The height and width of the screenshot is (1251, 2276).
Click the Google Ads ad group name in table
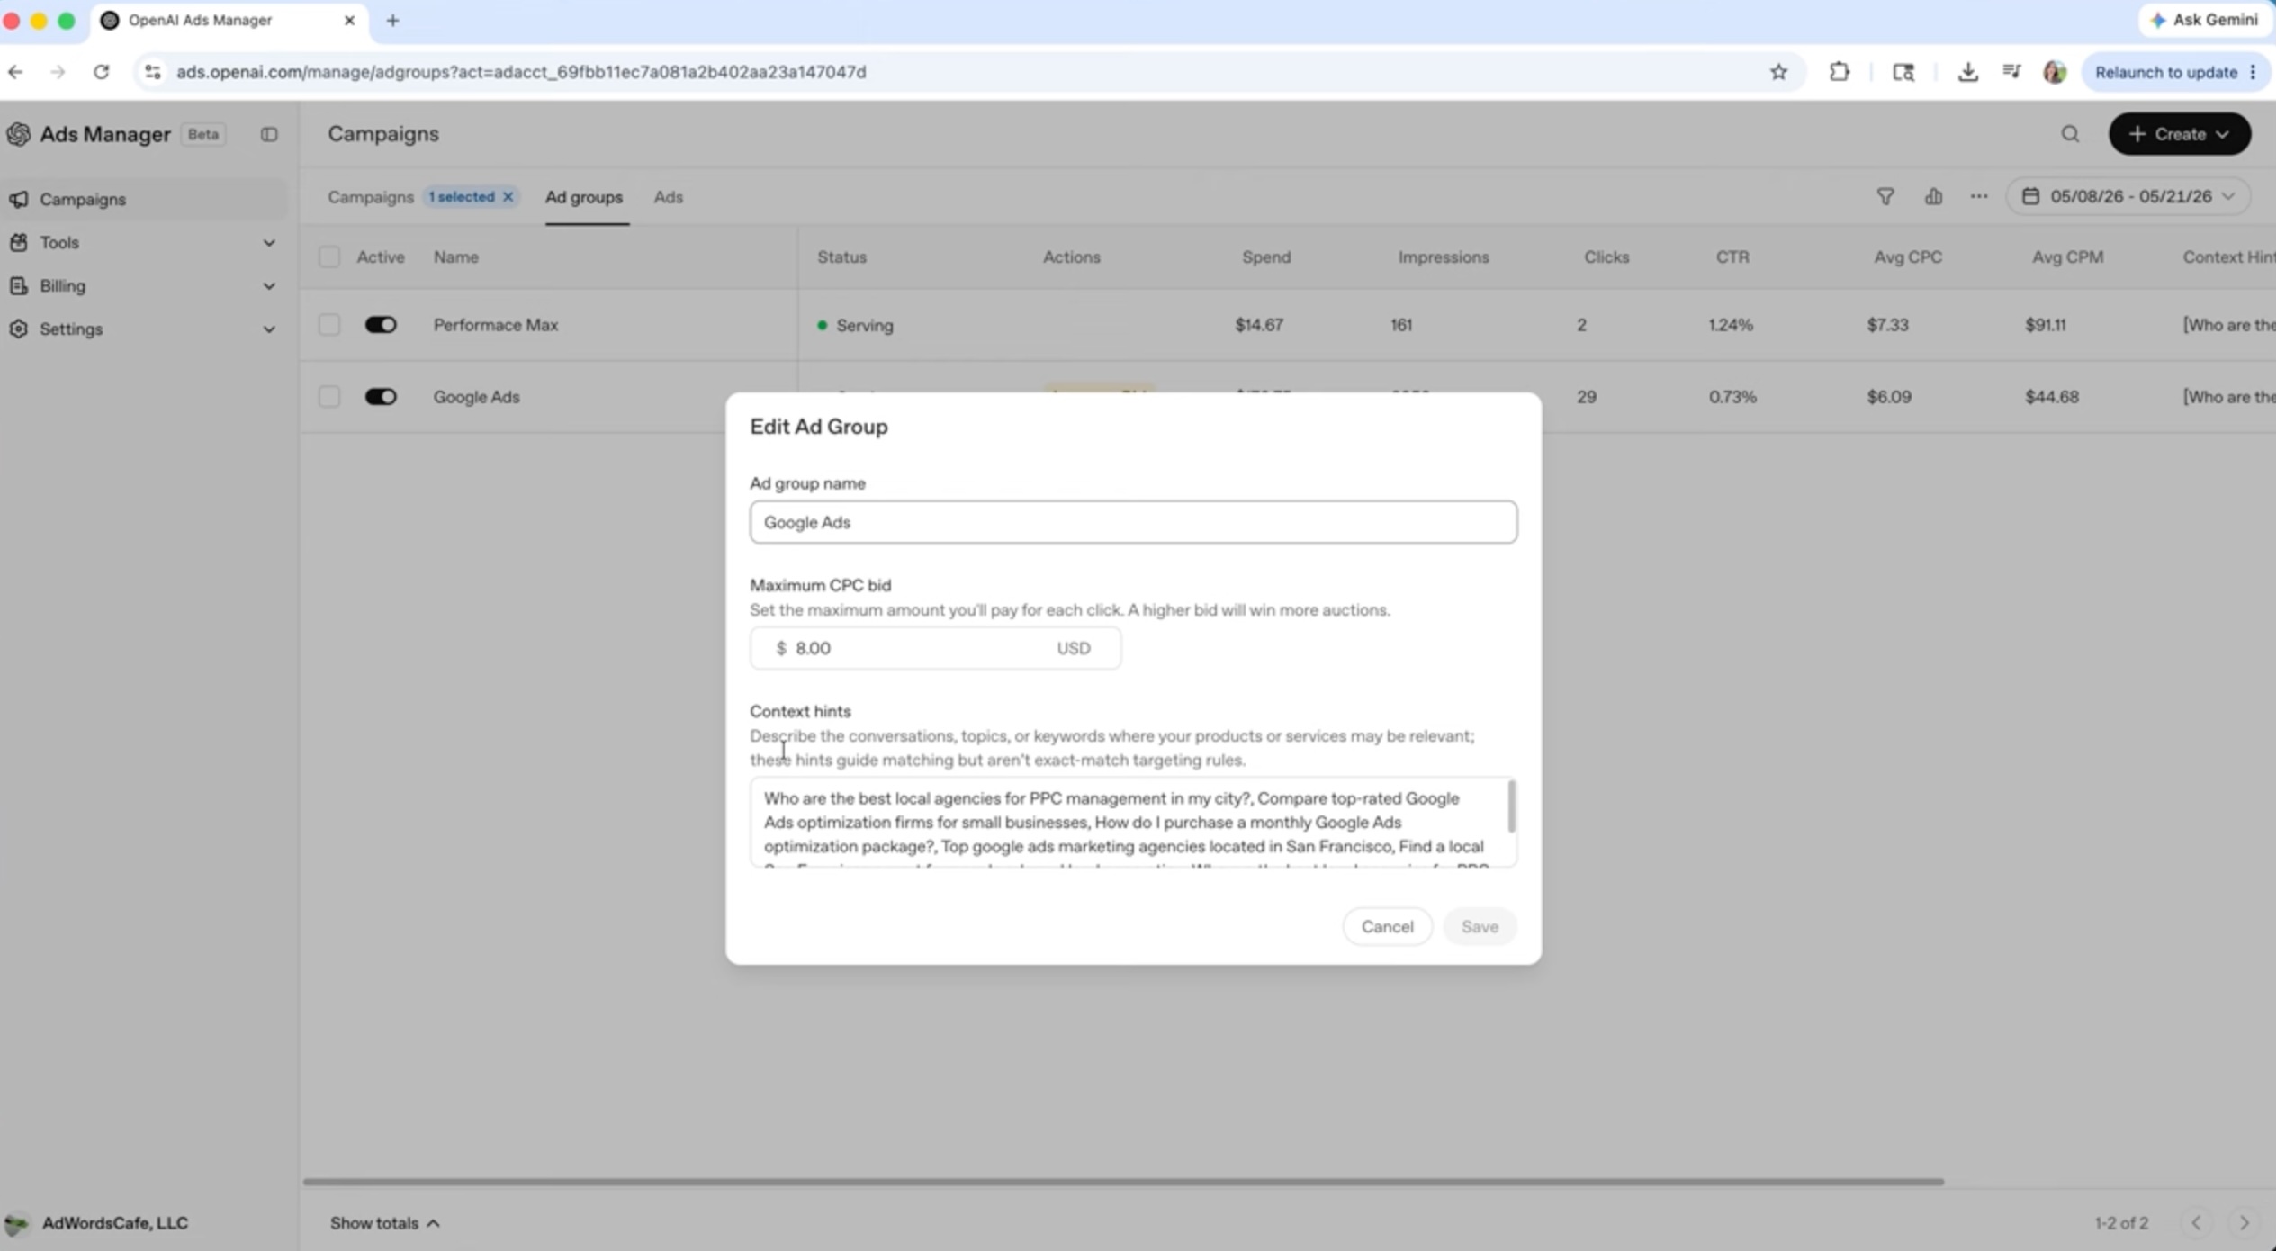point(476,397)
